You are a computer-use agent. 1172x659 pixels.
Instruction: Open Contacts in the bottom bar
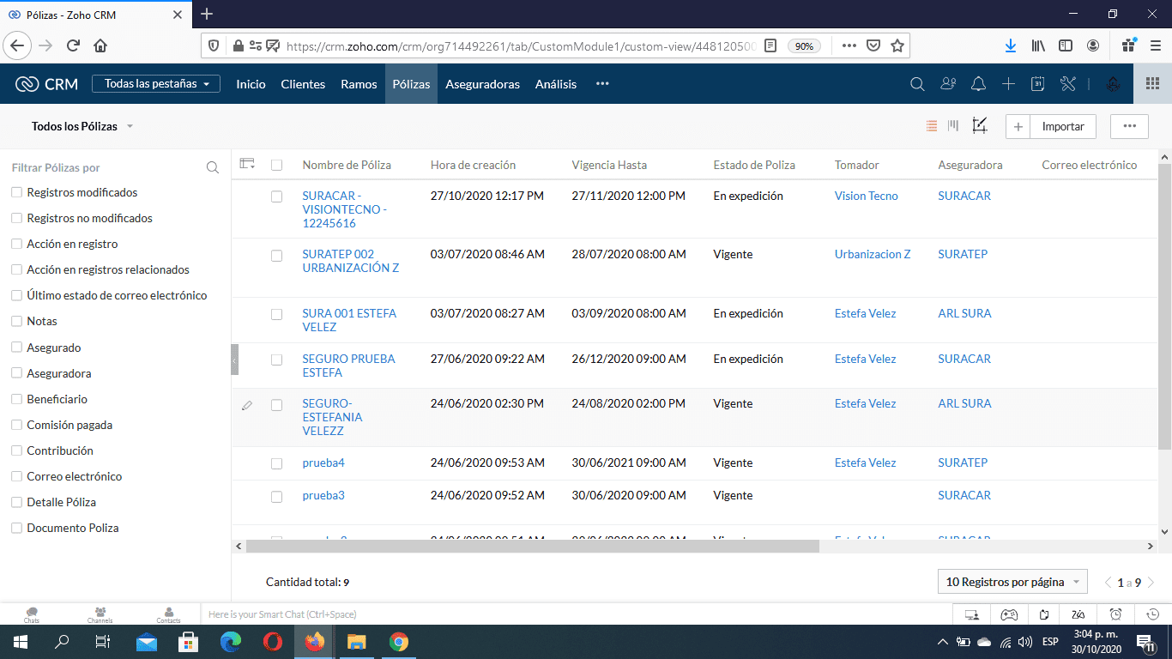click(x=168, y=614)
